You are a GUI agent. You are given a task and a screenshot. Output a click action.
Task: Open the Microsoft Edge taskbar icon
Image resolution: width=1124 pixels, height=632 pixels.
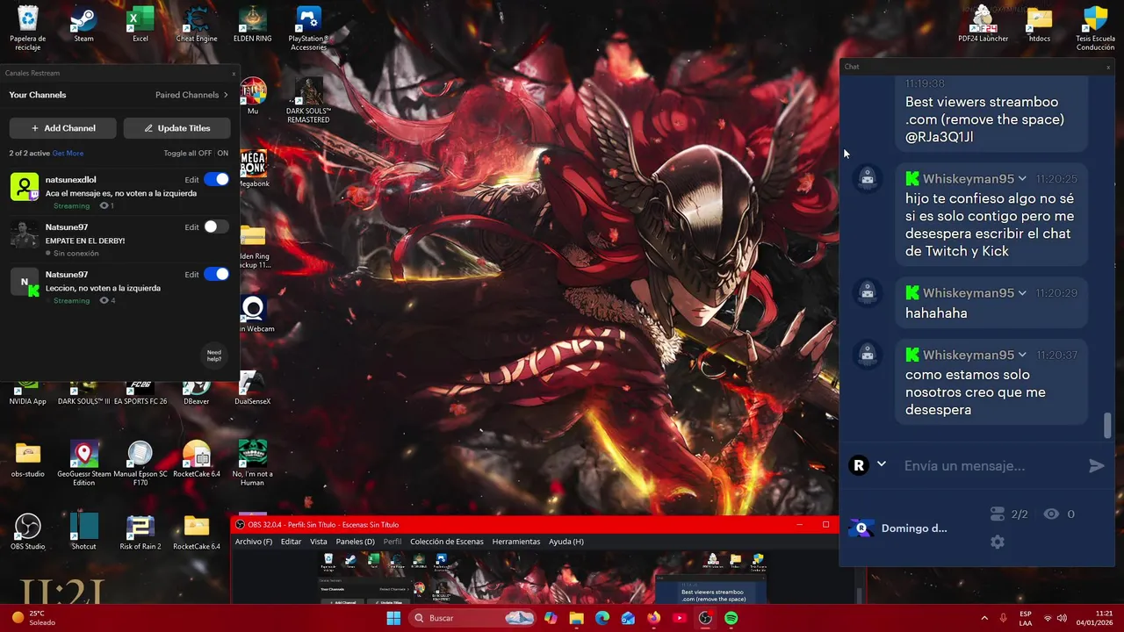(x=602, y=618)
